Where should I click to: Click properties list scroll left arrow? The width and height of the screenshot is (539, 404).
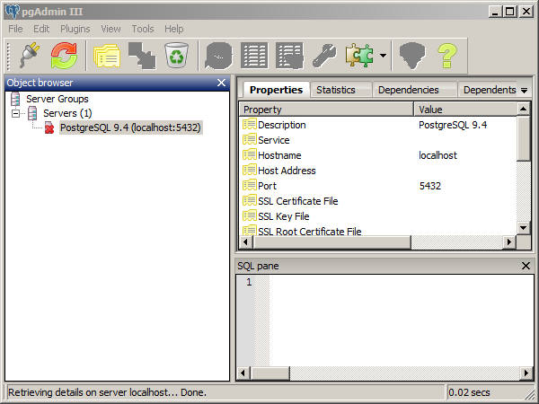tap(246, 242)
